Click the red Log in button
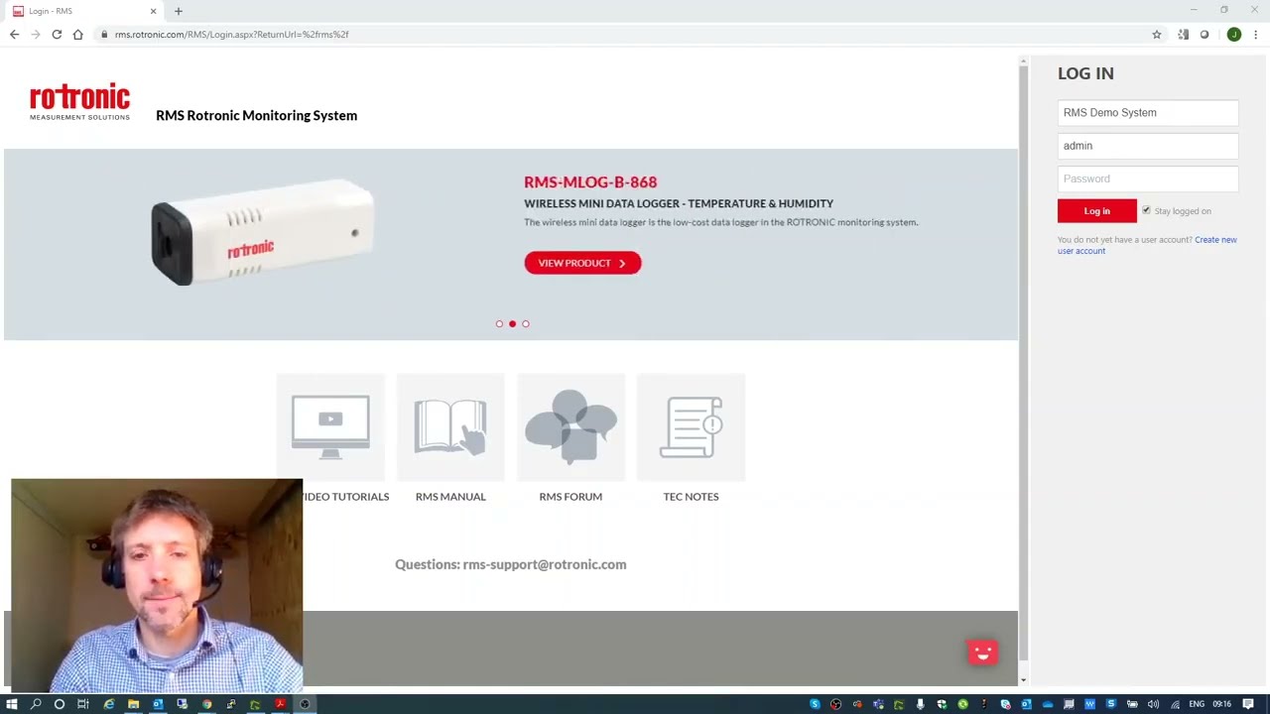Screen dimensions: 1270x714 pos(1096,210)
